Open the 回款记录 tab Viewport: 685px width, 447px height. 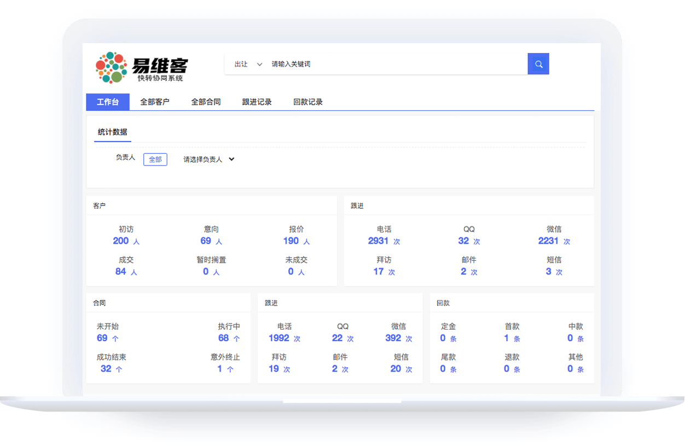point(308,102)
